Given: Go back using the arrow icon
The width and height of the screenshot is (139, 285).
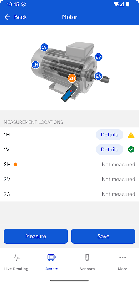Looking at the screenshot, I should pos(7,17).
